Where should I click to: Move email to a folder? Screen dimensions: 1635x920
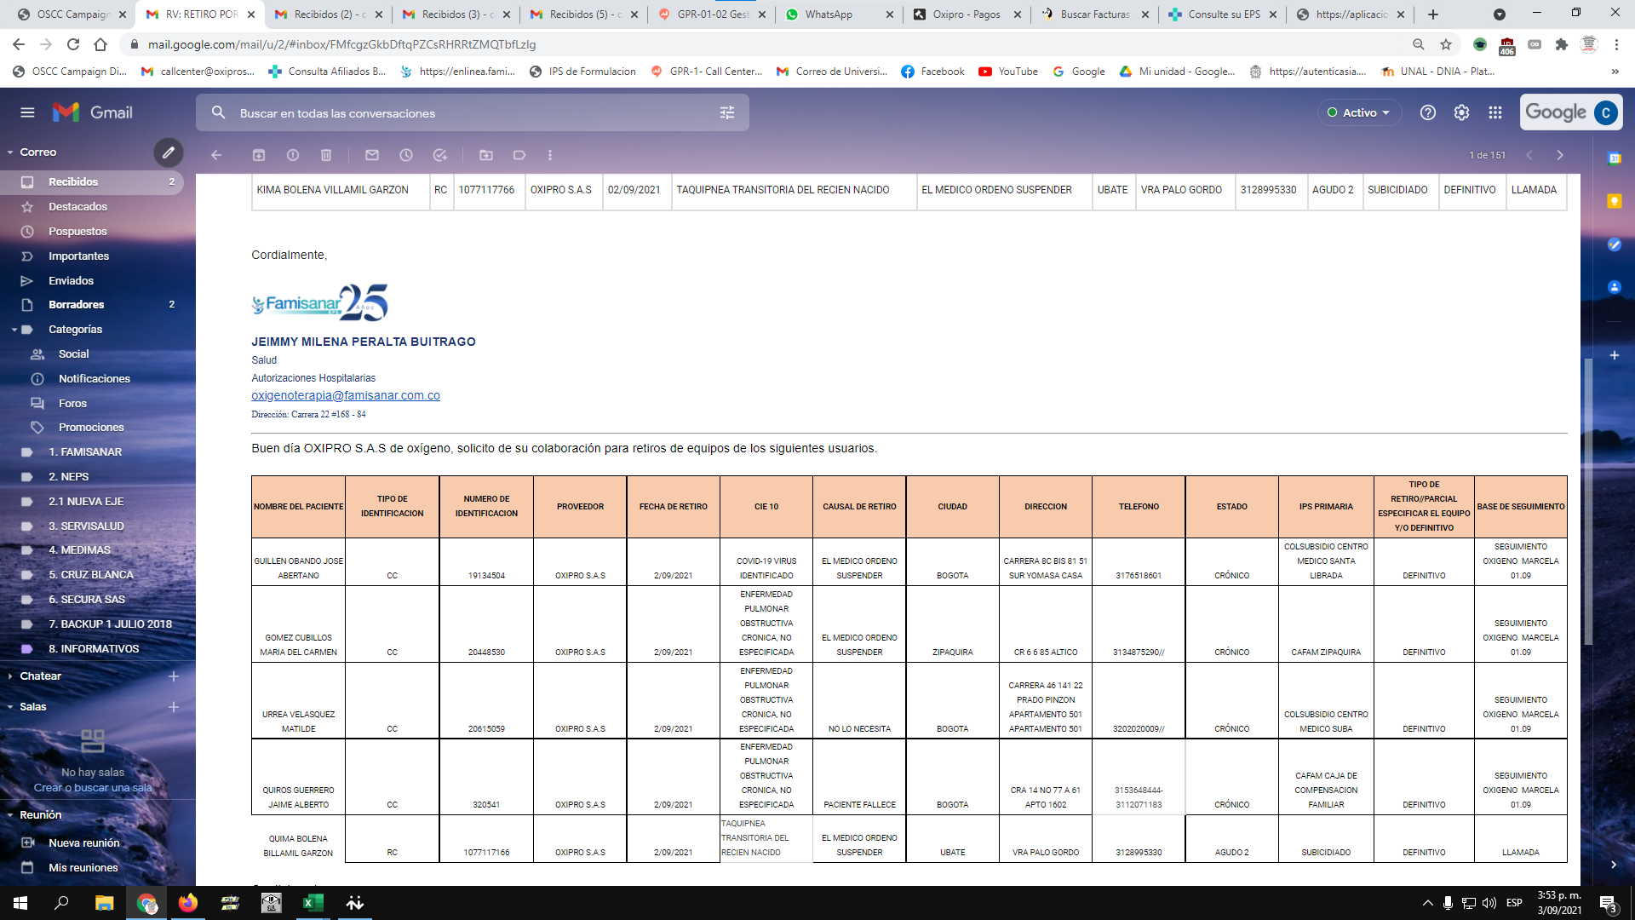[486, 155]
